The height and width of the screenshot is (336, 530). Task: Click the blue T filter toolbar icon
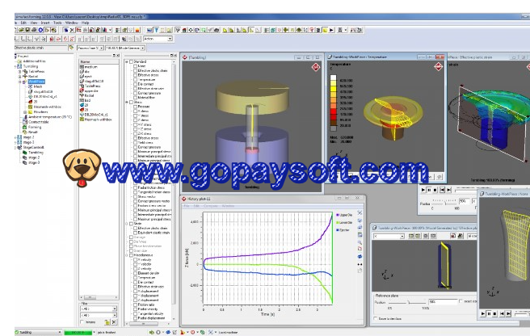[x=156, y=30]
